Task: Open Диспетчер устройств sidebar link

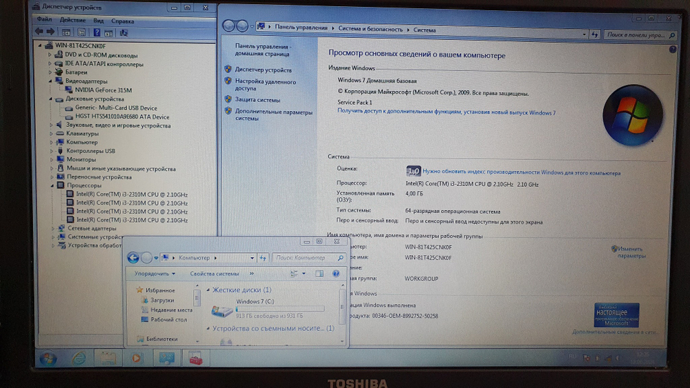Action: point(263,70)
